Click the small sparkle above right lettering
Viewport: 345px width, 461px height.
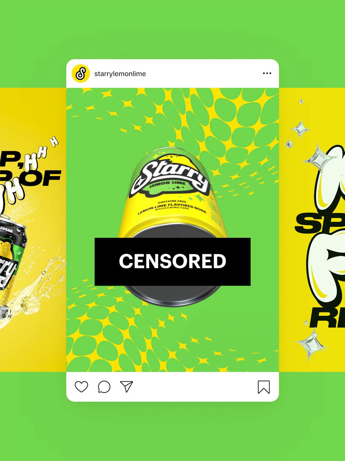click(x=300, y=130)
